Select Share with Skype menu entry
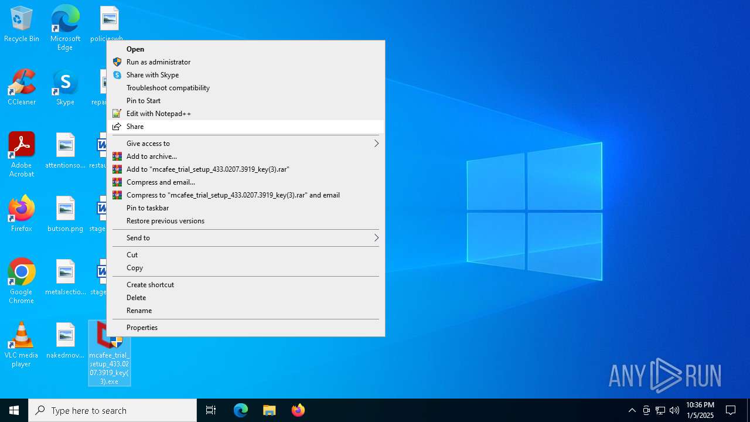This screenshot has width=750, height=422. point(246,75)
